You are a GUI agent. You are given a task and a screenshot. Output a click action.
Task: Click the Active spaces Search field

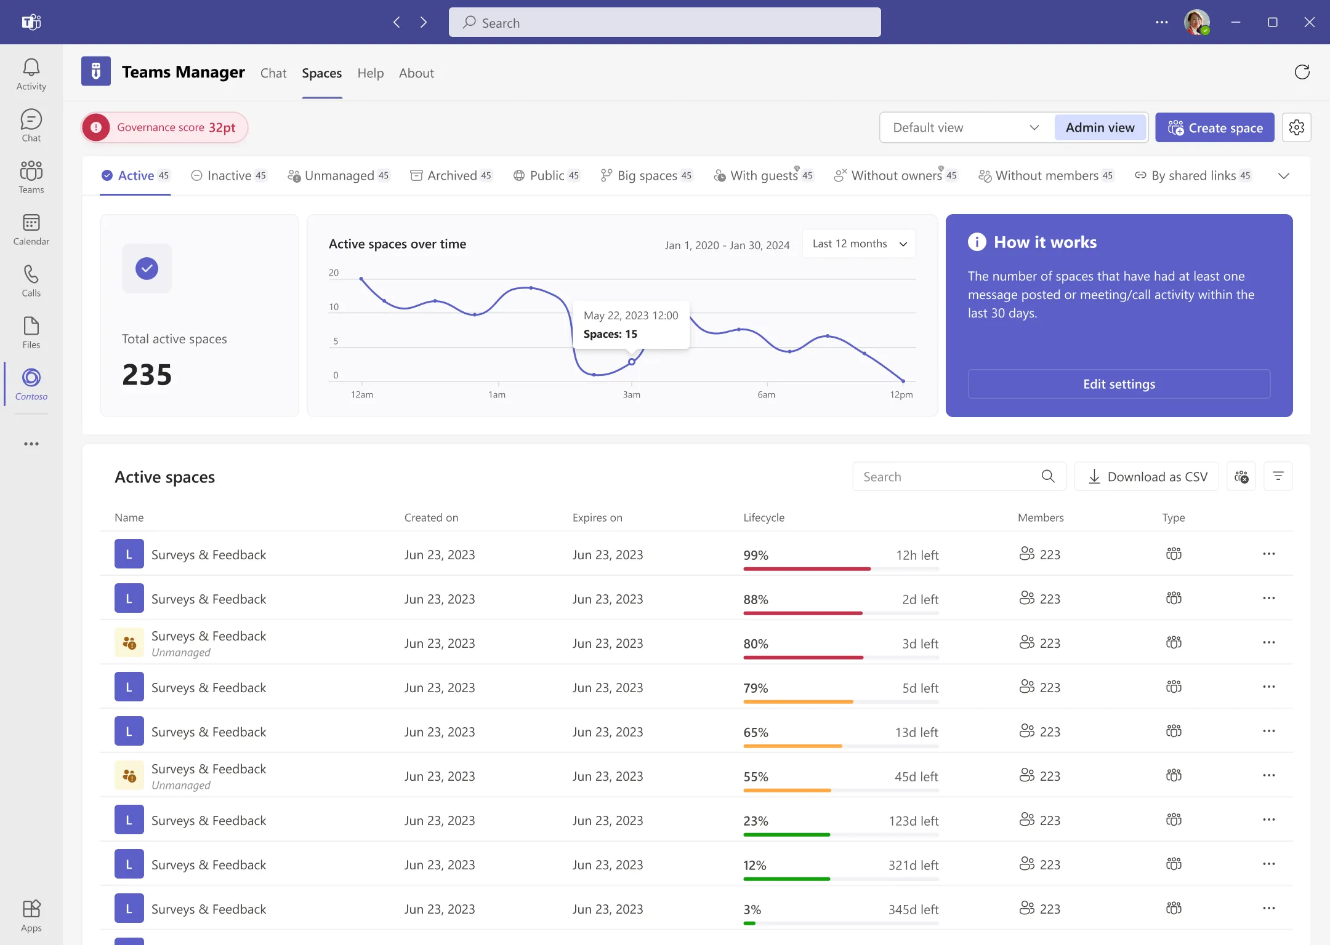tap(959, 476)
